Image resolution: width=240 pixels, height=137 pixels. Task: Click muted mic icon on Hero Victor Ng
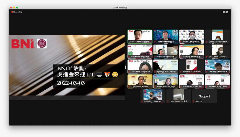[156, 42]
